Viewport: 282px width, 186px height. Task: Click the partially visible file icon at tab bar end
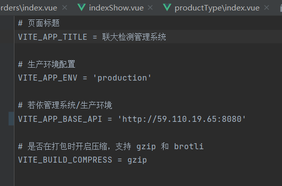(281, 8)
